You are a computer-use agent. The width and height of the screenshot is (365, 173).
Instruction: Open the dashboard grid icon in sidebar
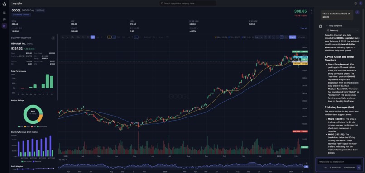point(4,13)
